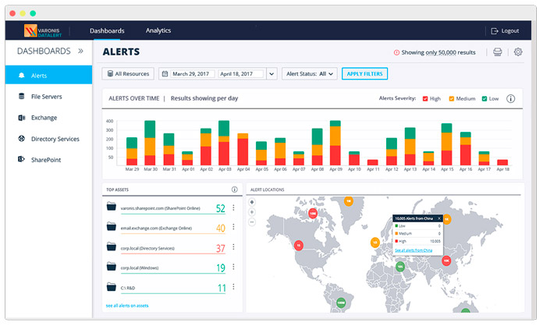Zoom out on the alert locations map
This screenshot has width=543, height=326.
252,221
